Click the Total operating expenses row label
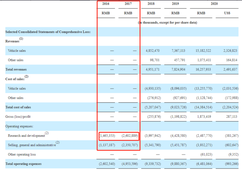 click(x=23, y=164)
